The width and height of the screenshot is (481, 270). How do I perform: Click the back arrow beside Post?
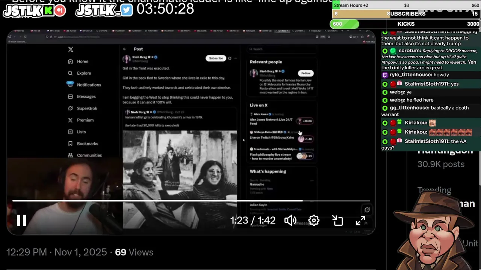coord(125,49)
